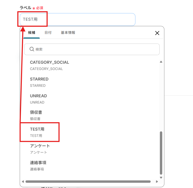193x188 pixels.
Task: Click the horizontal scroll right arrow
Action: point(157,181)
